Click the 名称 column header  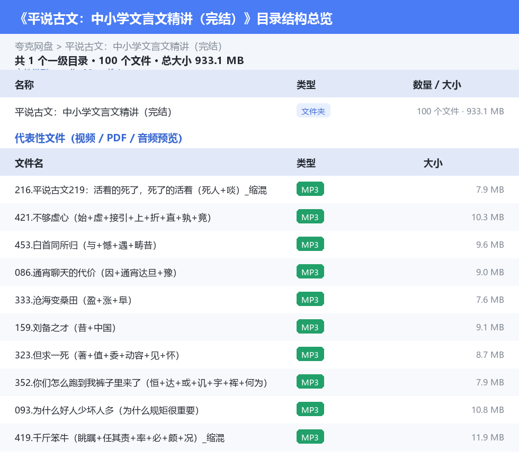click(x=24, y=85)
